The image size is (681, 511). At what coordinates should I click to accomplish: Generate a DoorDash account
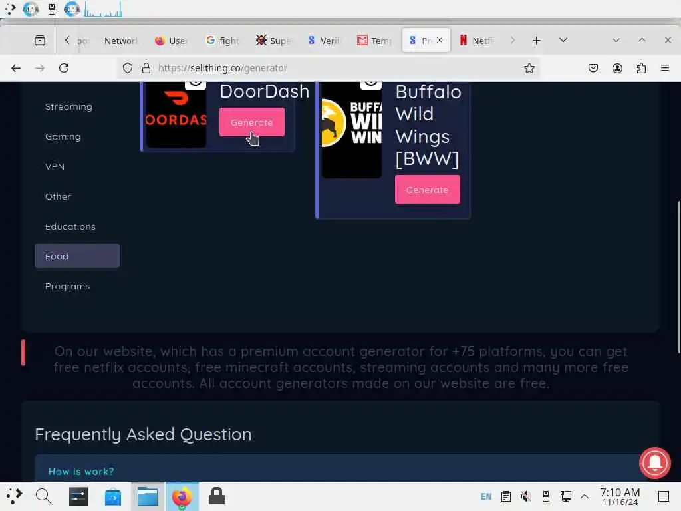pyautogui.click(x=252, y=122)
